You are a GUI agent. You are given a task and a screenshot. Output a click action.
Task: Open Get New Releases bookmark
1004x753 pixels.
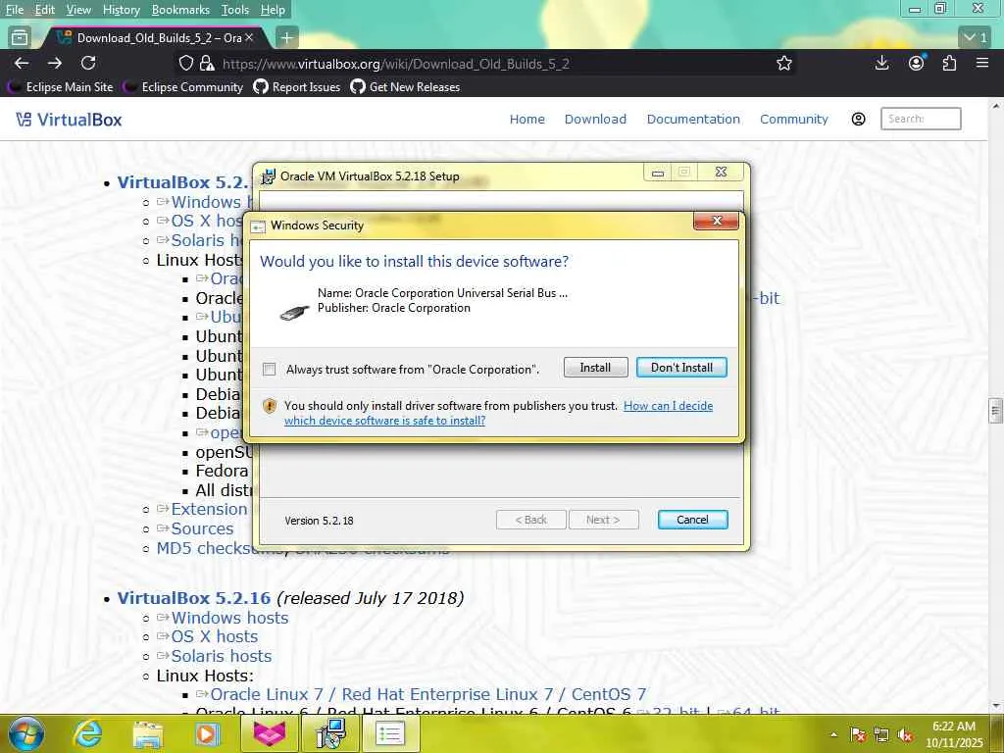(x=406, y=87)
